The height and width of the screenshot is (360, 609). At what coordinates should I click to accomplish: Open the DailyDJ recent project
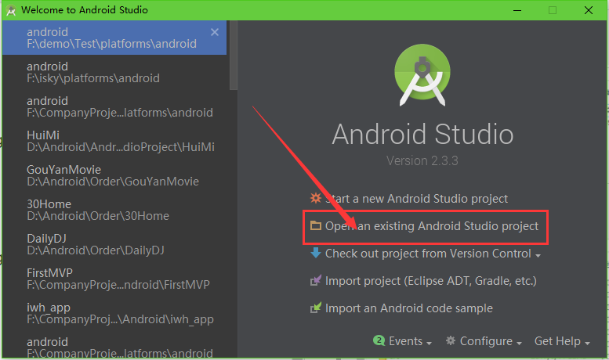pos(114,244)
